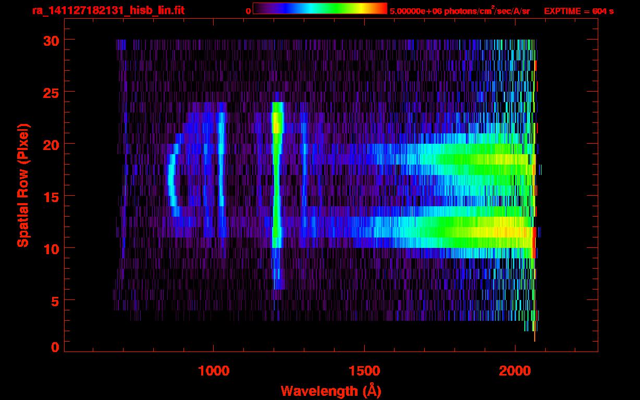Click the x-axis tick label 2000

click(x=514, y=371)
